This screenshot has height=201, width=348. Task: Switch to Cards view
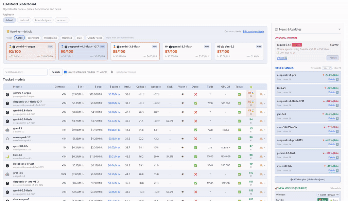click(x=19, y=38)
